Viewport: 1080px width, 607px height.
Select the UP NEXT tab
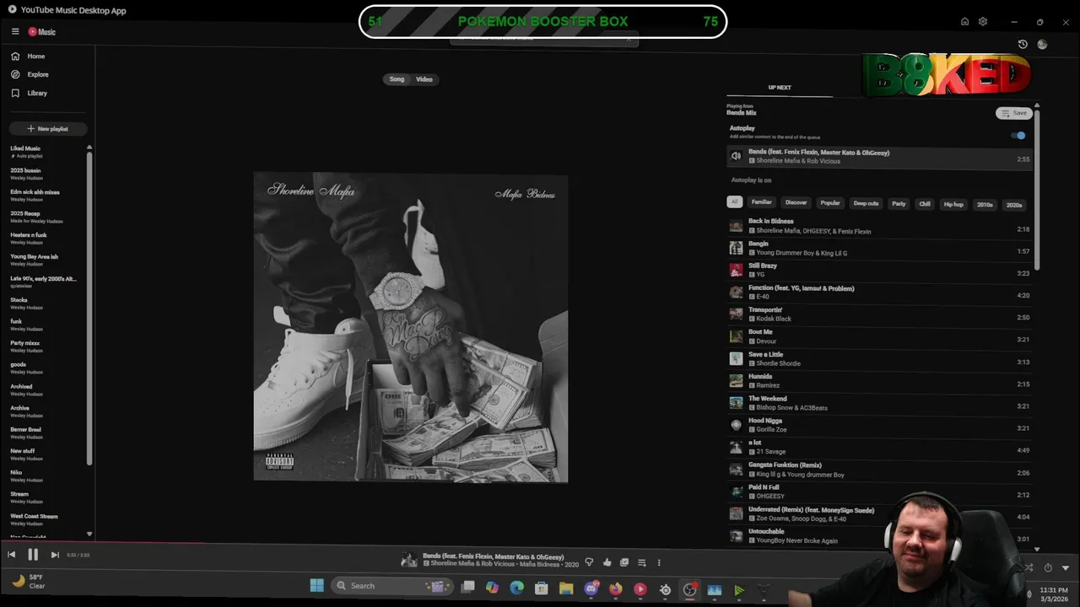[780, 88]
